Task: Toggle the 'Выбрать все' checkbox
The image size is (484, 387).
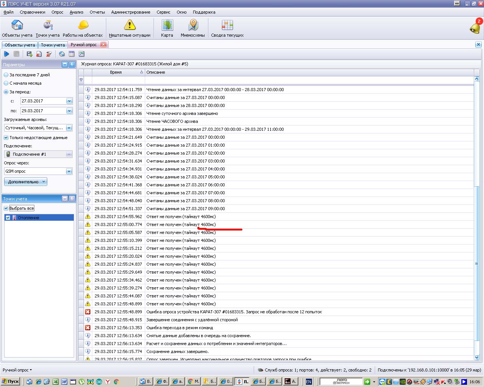Action: pyautogui.click(x=6, y=208)
